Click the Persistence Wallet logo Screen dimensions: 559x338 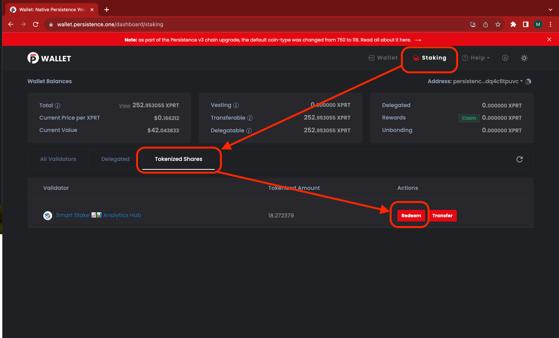pos(49,58)
